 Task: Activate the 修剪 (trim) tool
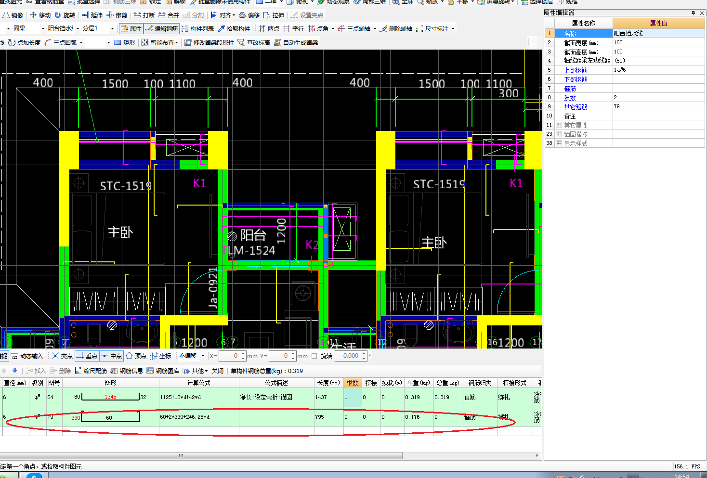(x=117, y=15)
